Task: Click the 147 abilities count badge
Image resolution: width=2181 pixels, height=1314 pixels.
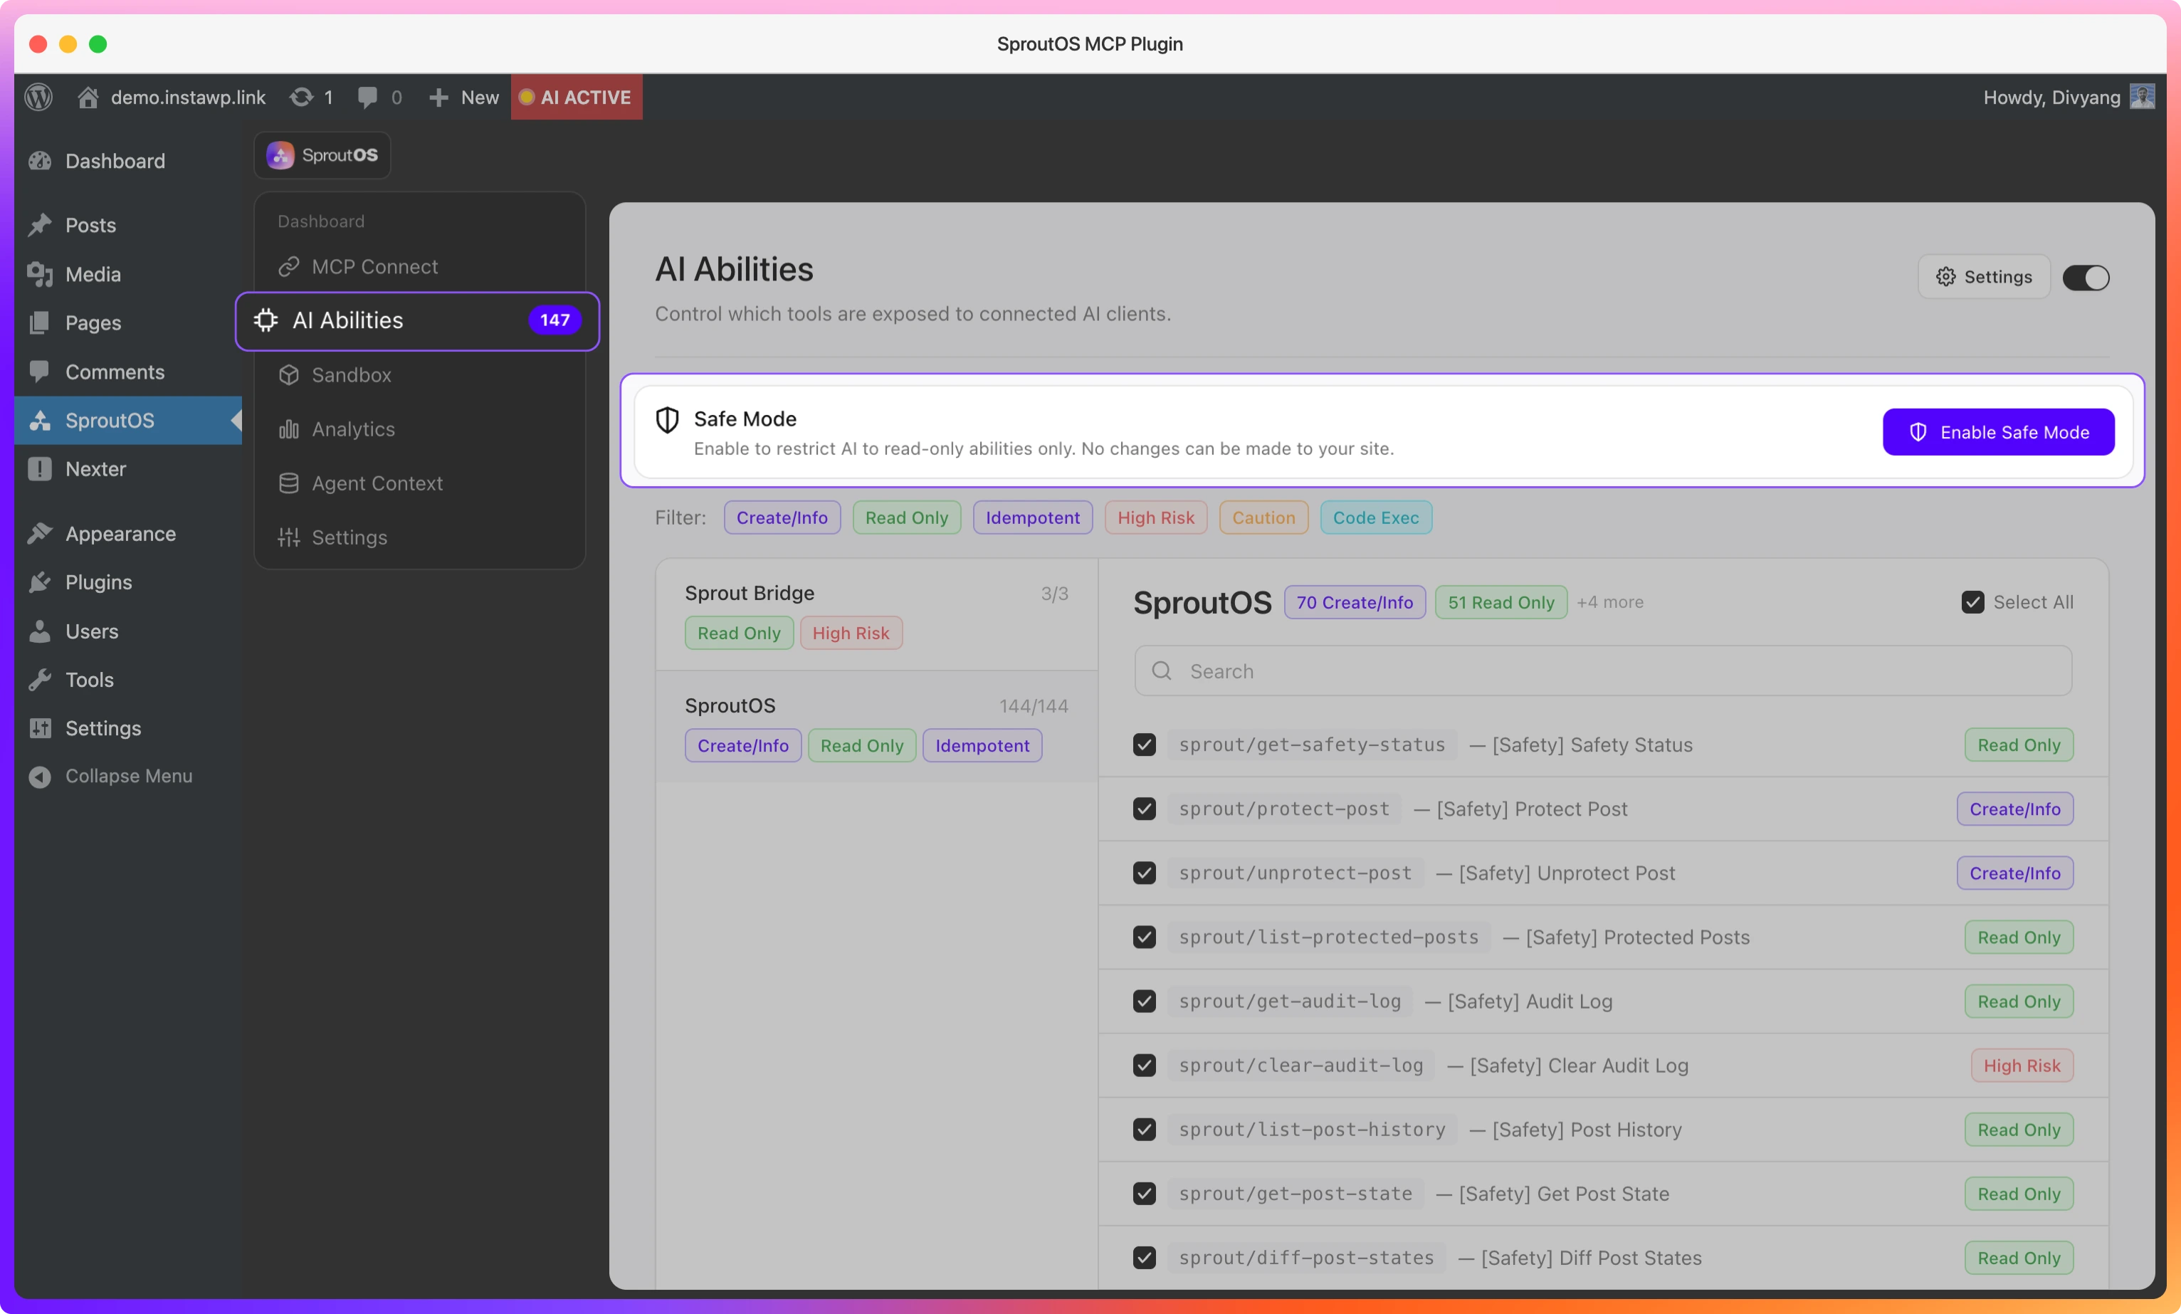Action: (554, 320)
